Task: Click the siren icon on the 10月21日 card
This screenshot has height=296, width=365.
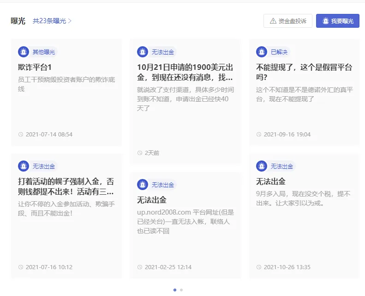Action: (x=143, y=52)
